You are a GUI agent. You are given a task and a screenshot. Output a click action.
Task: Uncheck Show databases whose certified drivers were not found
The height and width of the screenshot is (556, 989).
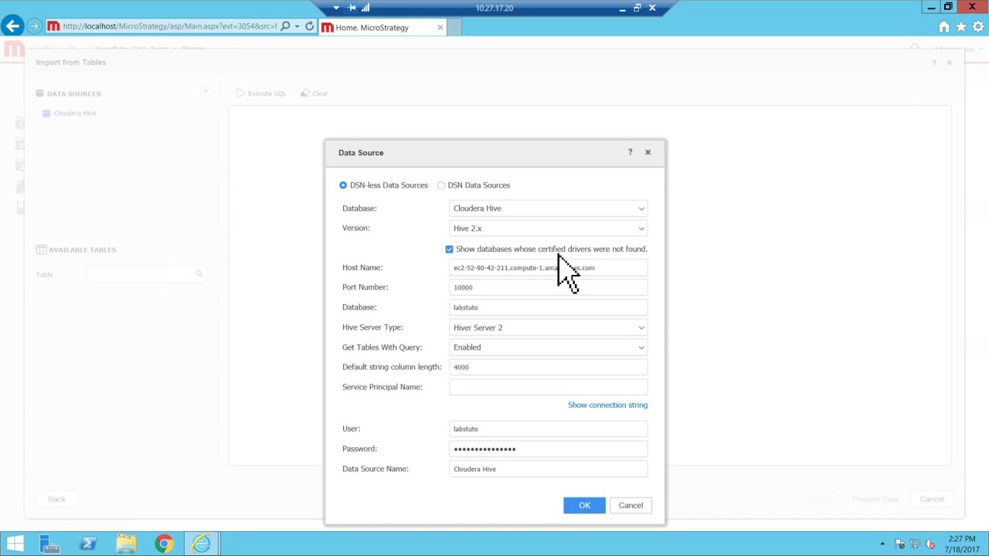click(x=450, y=249)
